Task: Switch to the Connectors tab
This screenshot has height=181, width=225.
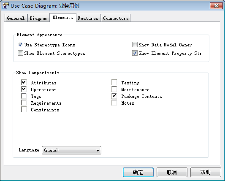Action: (116, 18)
